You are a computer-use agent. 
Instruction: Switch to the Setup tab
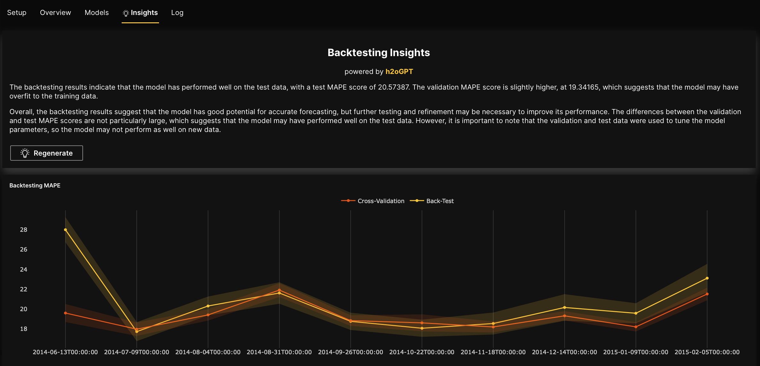[17, 13]
